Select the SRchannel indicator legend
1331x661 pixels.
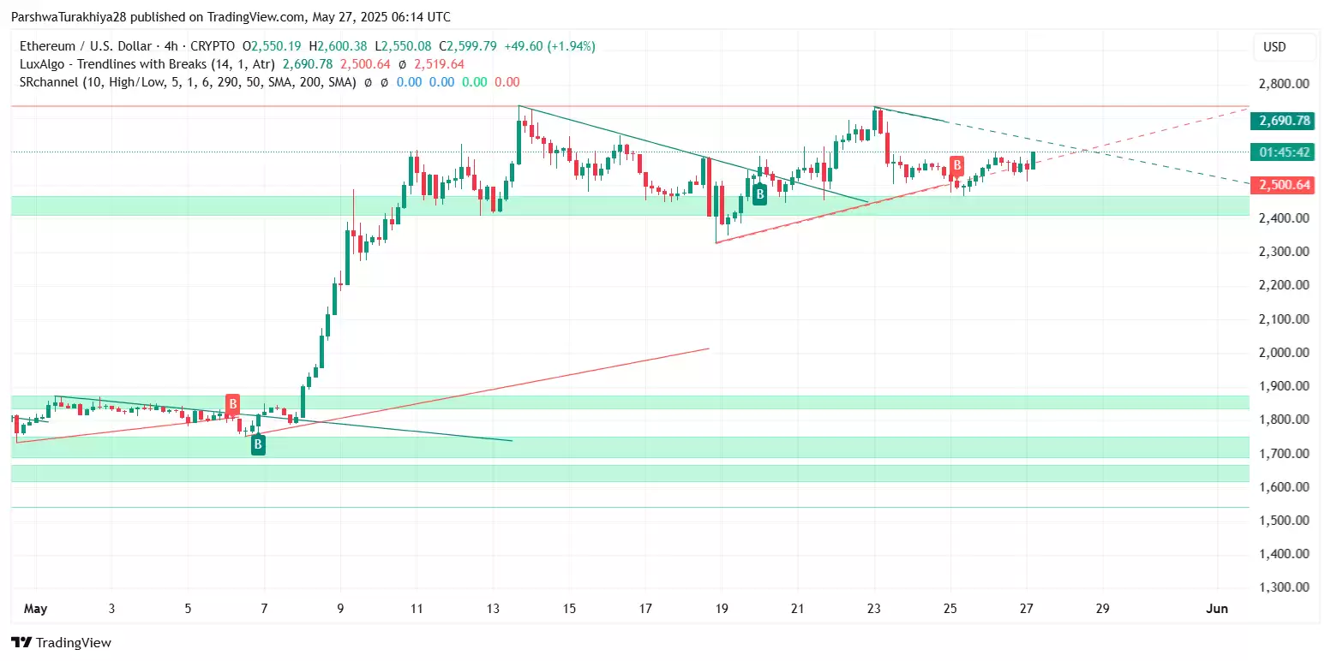point(186,82)
